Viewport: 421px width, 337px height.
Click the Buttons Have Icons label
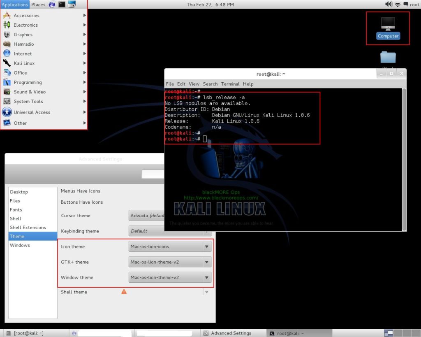(x=82, y=202)
